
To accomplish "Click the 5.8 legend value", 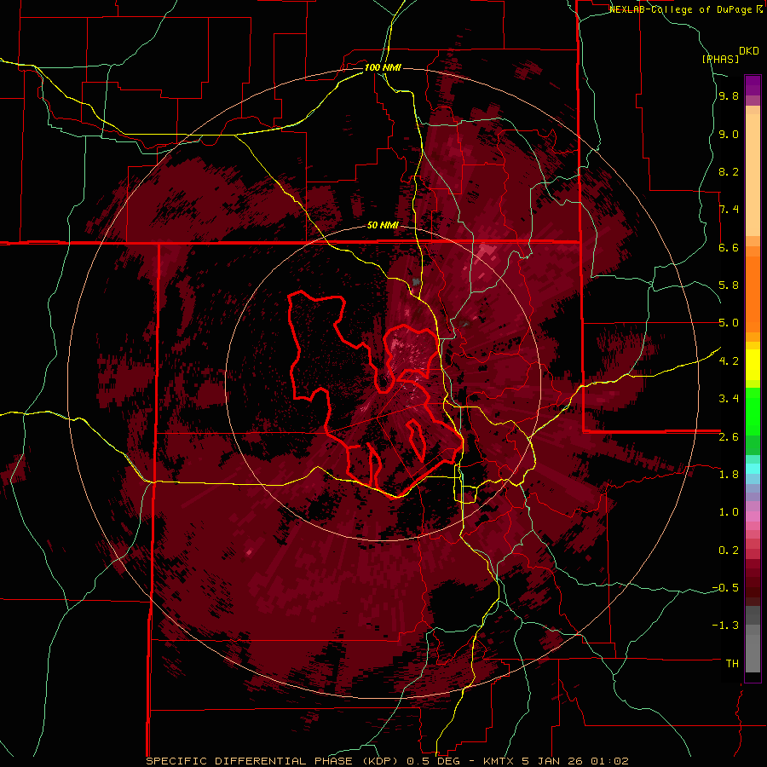I will pyautogui.click(x=729, y=285).
